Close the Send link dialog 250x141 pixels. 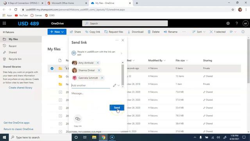(123, 40)
